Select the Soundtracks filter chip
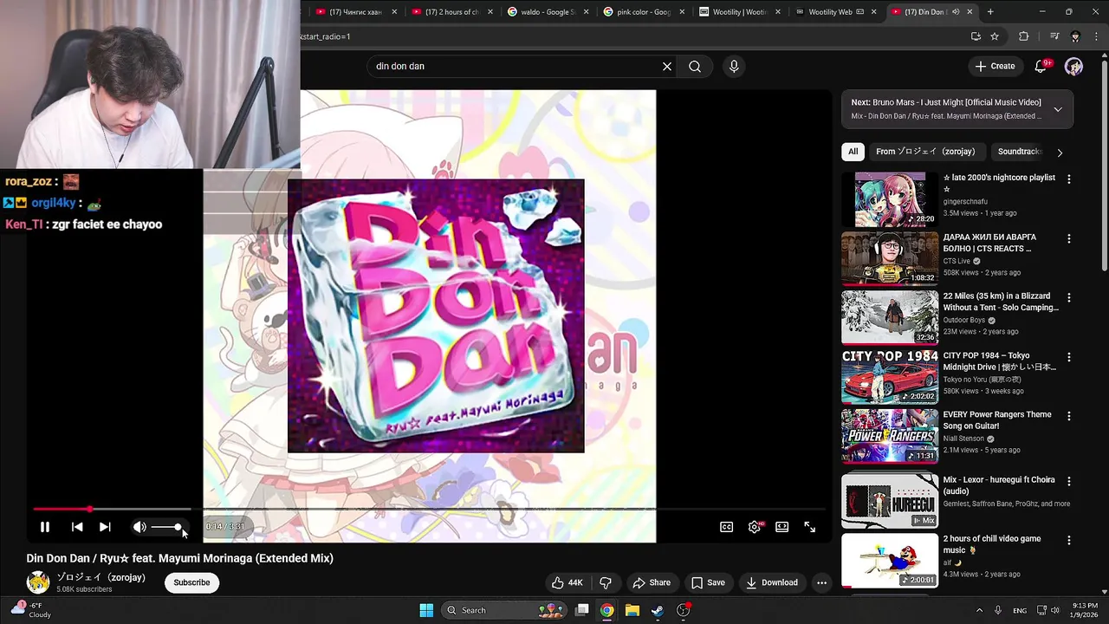 click(1019, 152)
